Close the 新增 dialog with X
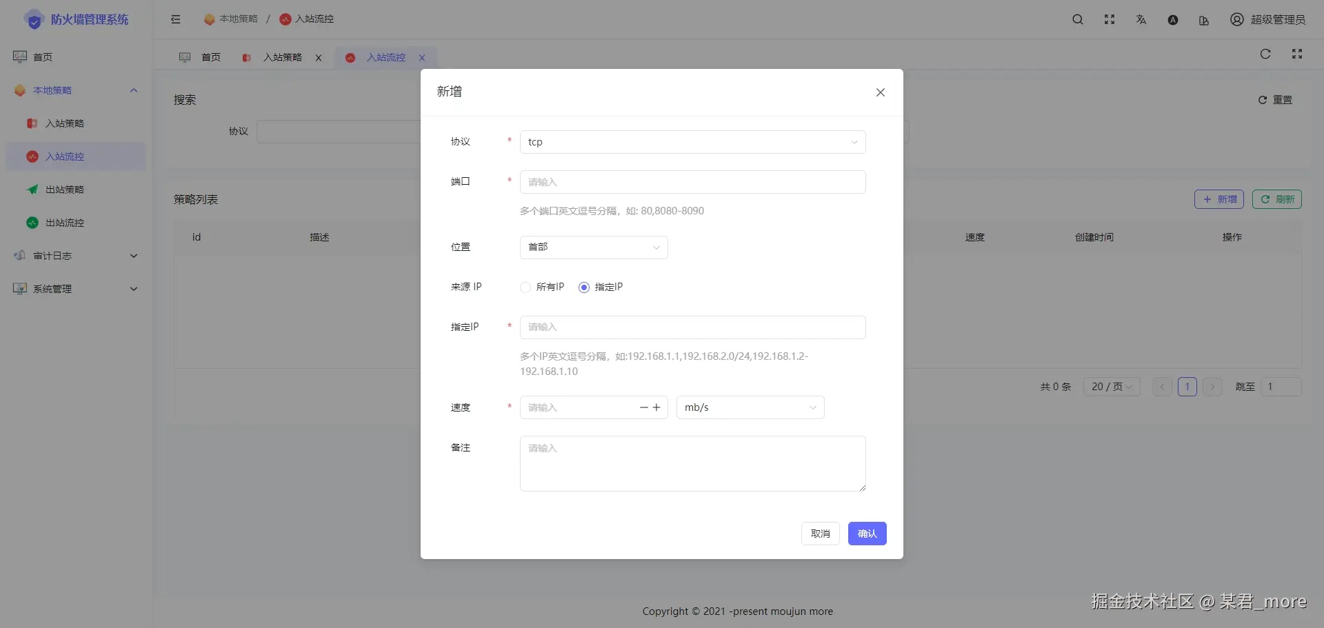 coord(881,92)
